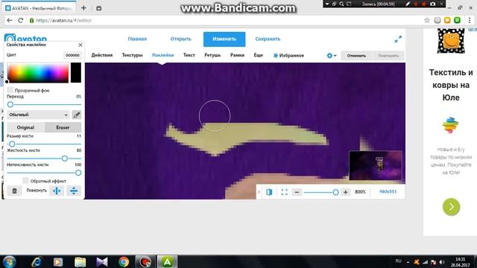Click the orange browser extension icon

447,20
